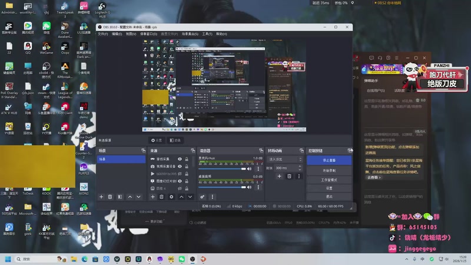Open 场景集合(S) menu in OBS
This screenshot has width=471, height=265.
pos(190,34)
